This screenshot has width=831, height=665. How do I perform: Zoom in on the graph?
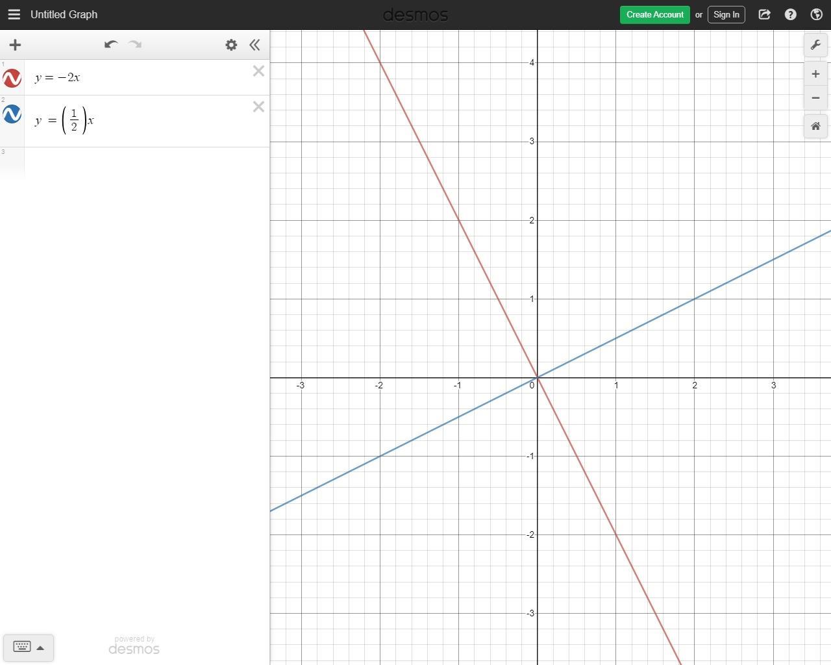click(815, 74)
